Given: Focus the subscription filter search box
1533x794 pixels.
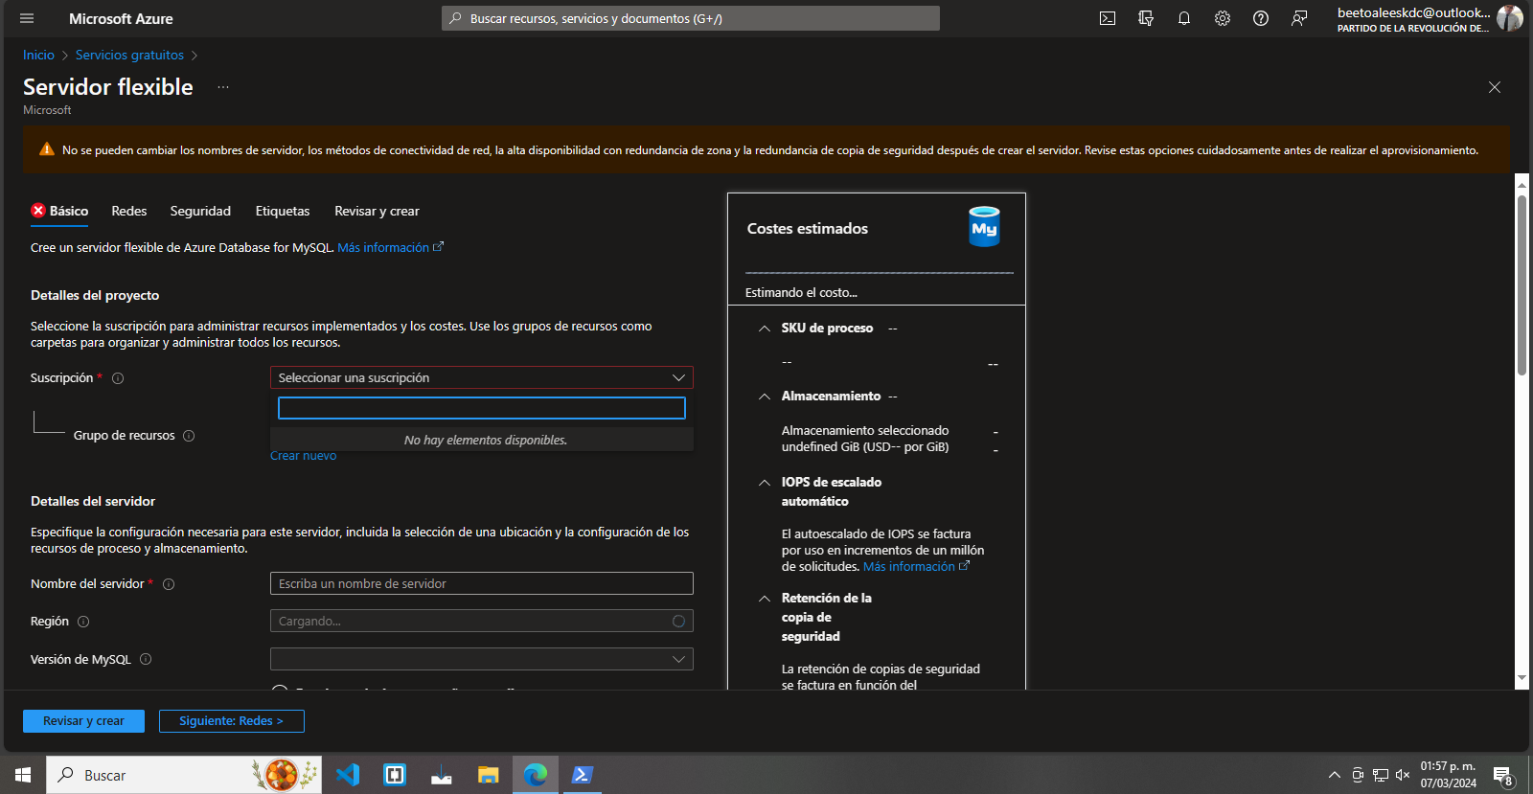Looking at the screenshot, I should coord(482,408).
